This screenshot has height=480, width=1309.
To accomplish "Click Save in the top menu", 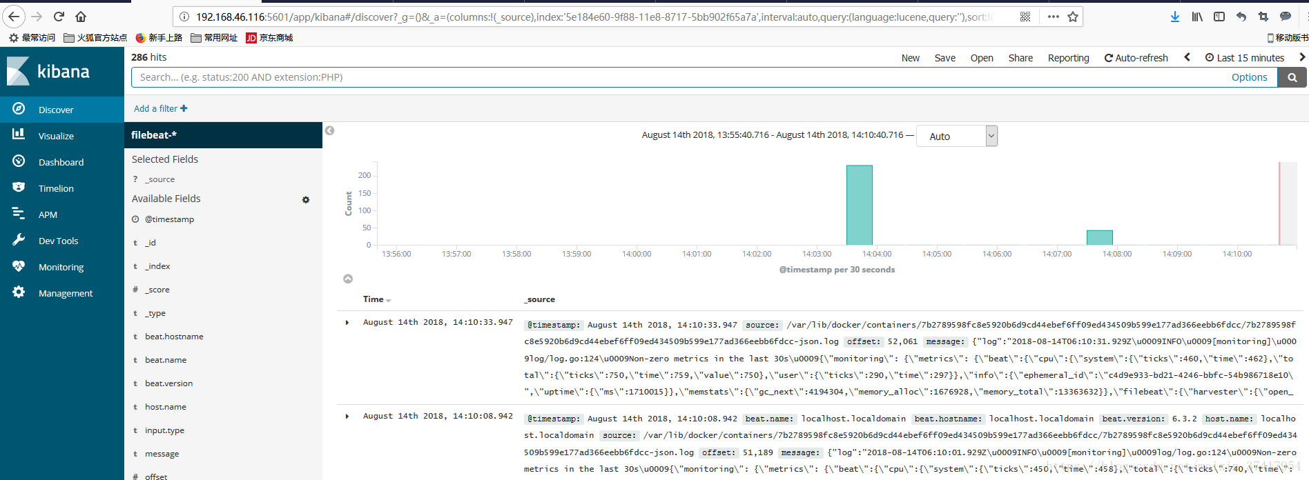I will (x=945, y=58).
